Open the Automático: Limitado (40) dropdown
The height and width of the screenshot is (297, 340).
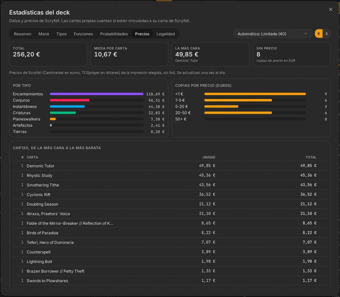pyautogui.click(x=273, y=34)
